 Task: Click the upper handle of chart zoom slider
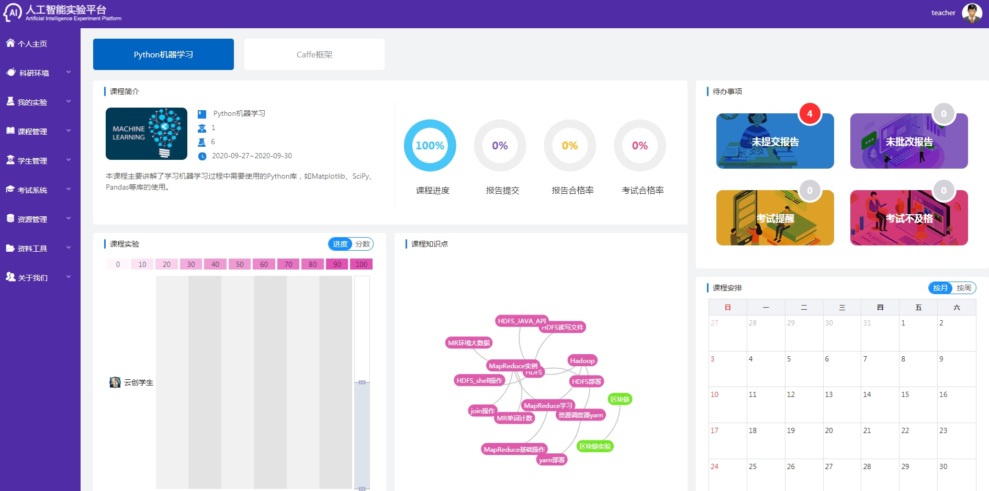point(362,382)
